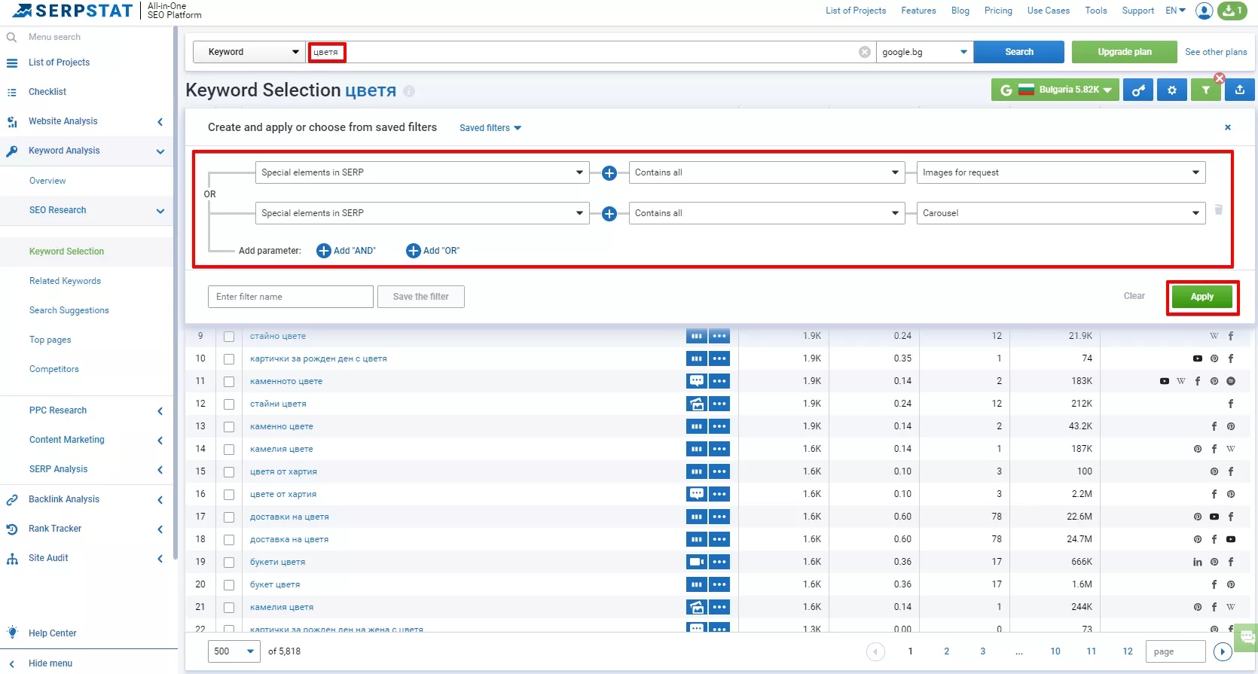Open the key icon tool button

click(1138, 90)
